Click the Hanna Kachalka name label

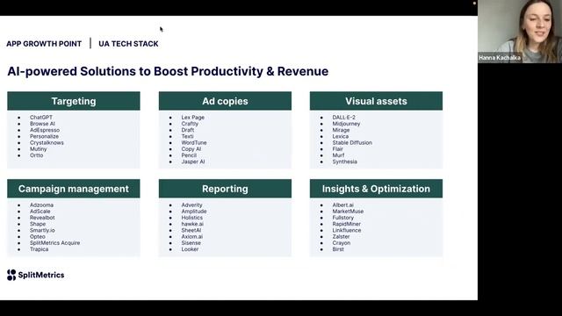(x=500, y=58)
